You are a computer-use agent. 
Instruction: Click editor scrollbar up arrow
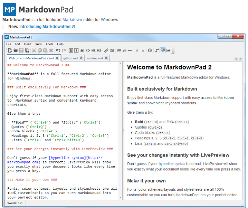[x=120, y=64]
